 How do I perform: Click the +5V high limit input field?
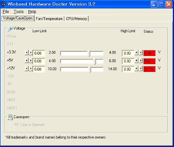(x=128, y=61)
